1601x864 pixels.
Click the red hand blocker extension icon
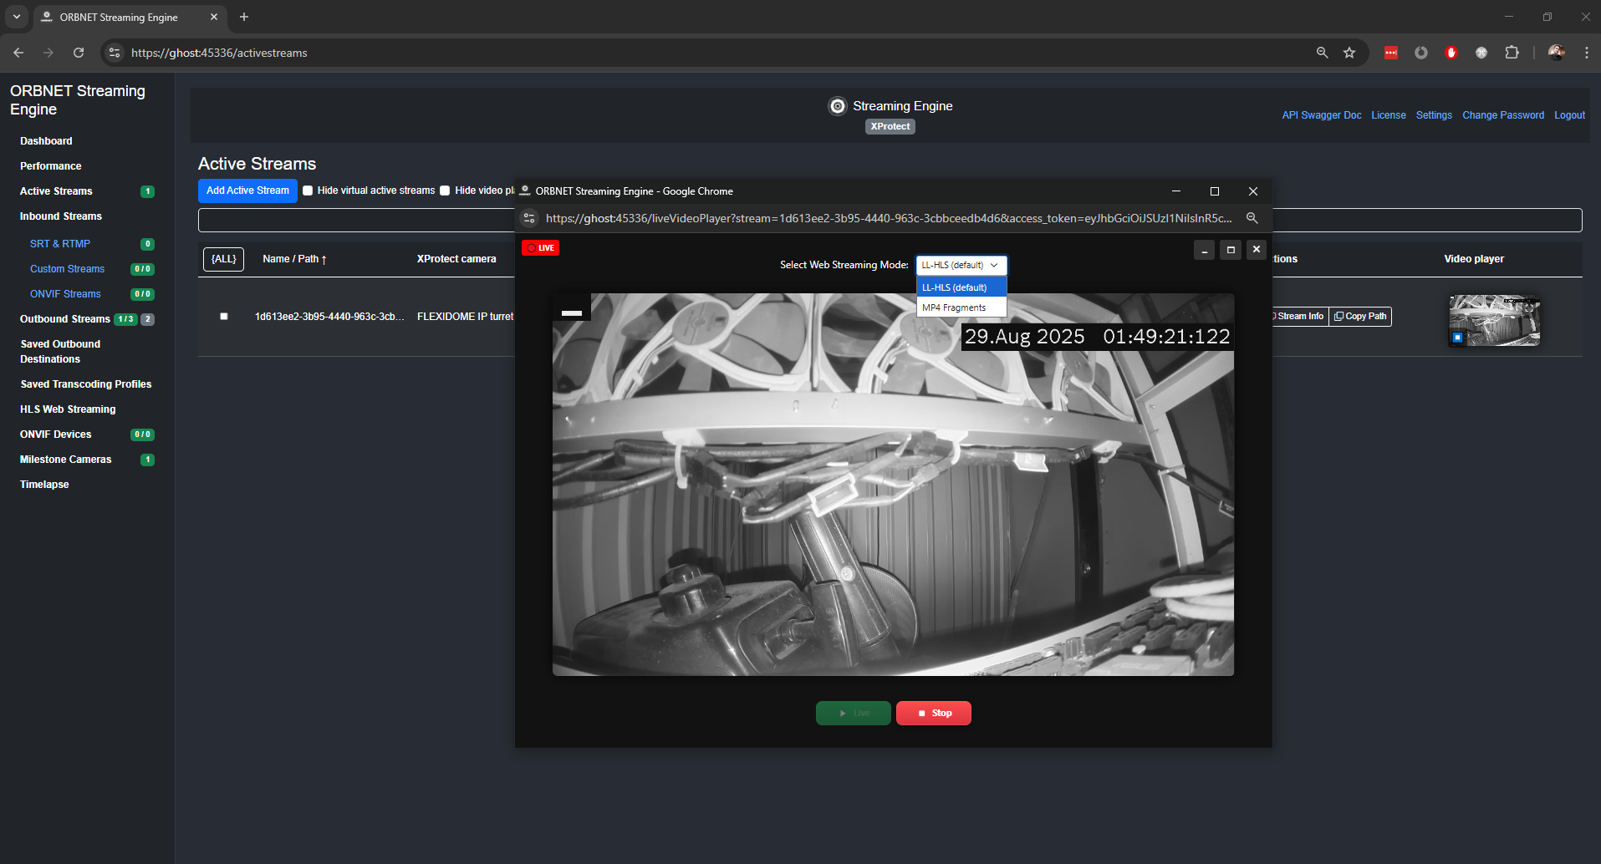pyautogui.click(x=1451, y=53)
